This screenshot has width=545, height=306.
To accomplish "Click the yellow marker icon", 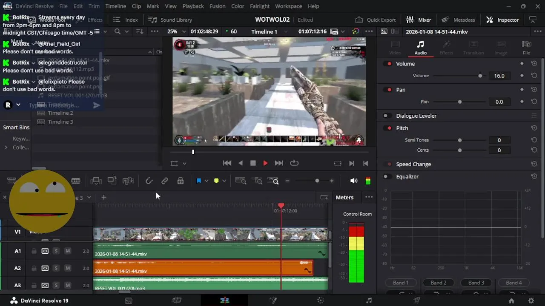I will pyautogui.click(x=216, y=181).
